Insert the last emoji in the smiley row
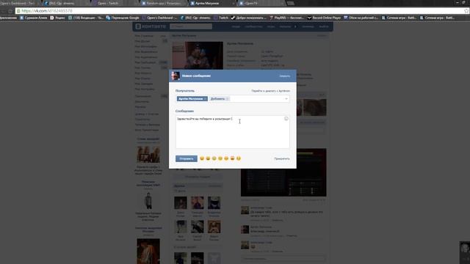470x264 pixels. (x=239, y=158)
